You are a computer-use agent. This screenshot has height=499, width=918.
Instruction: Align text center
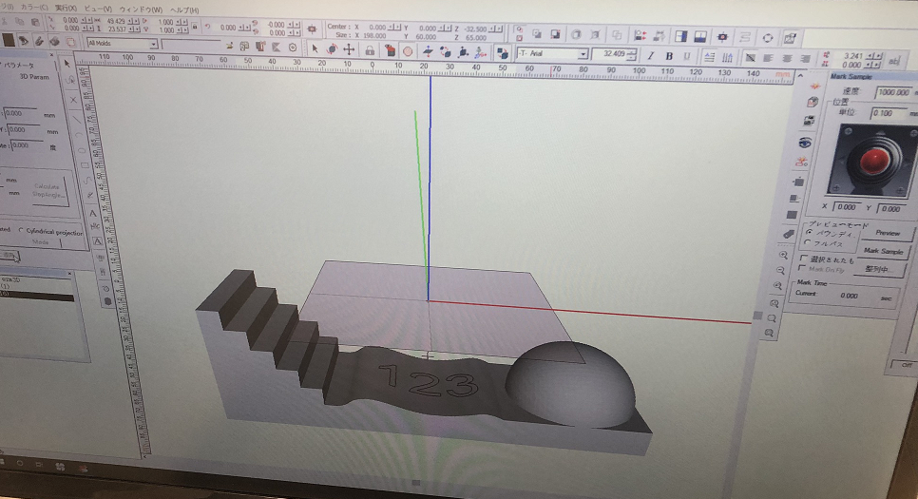(x=787, y=58)
